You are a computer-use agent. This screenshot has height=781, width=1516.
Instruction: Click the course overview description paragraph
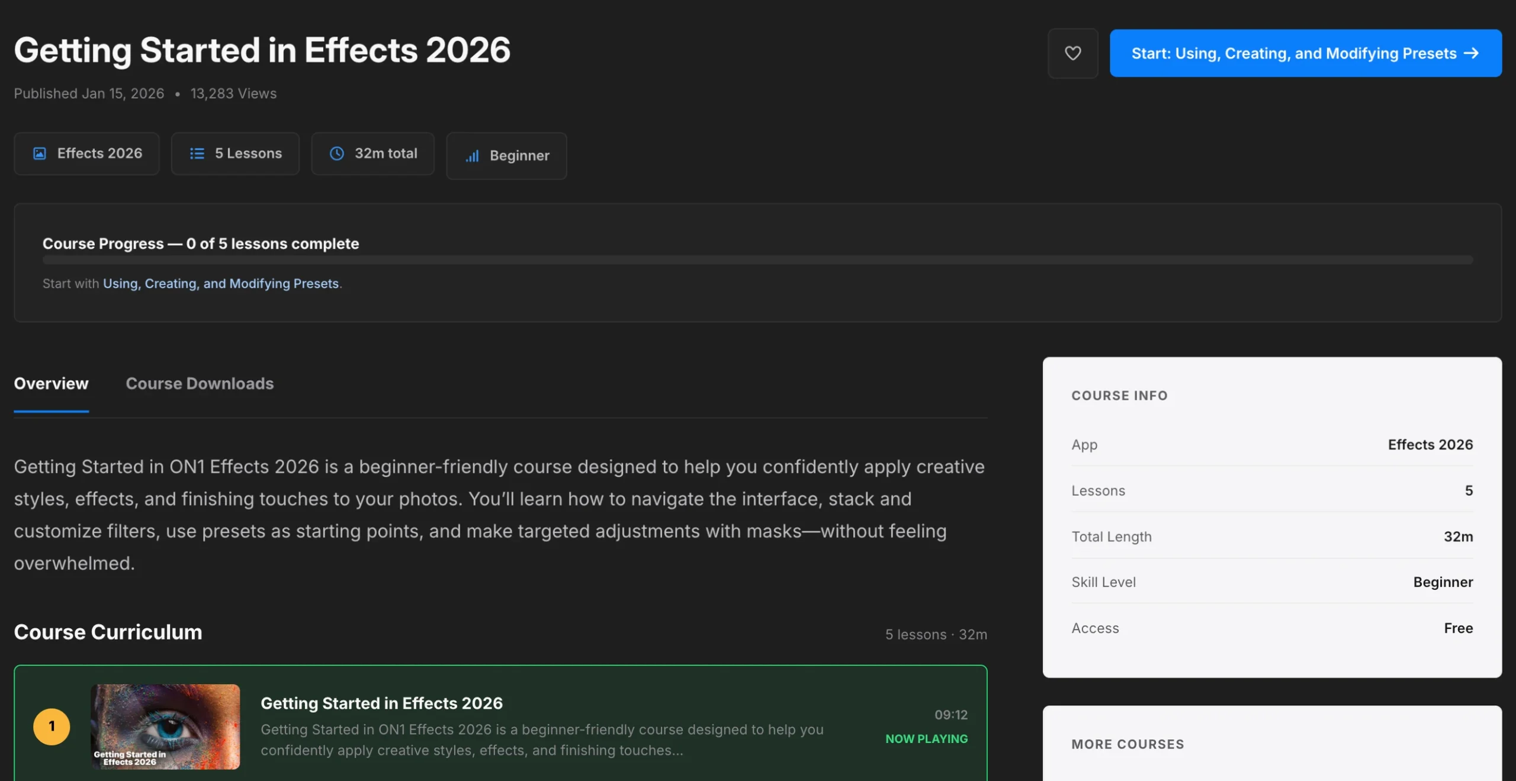click(x=499, y=515)
